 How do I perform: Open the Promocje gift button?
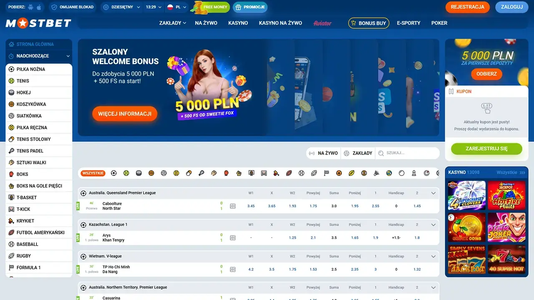[250, 7]
